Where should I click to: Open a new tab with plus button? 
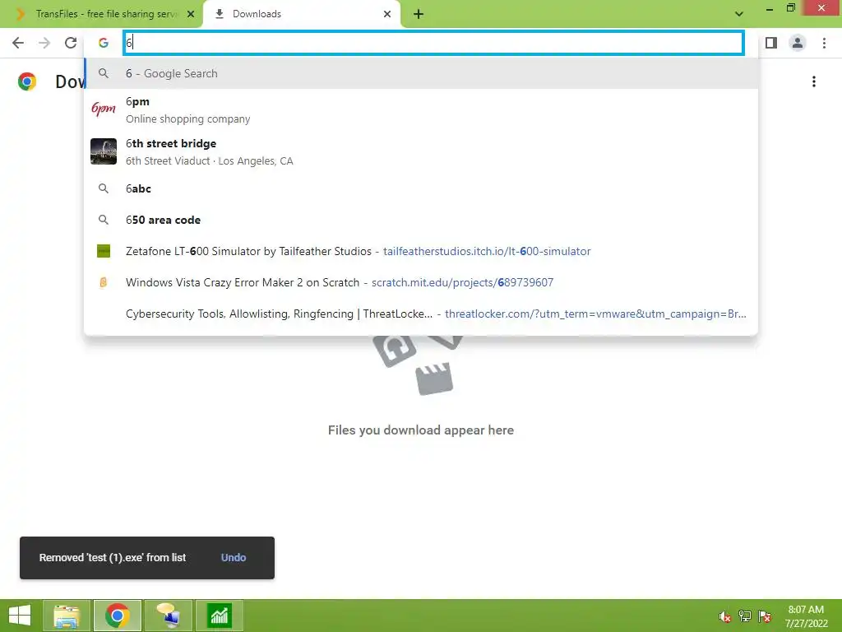tap(419, 14)
